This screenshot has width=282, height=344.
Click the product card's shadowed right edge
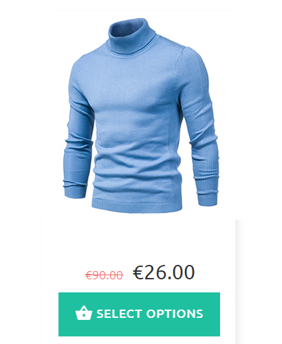pyautogui.click(x=239, y=282)
